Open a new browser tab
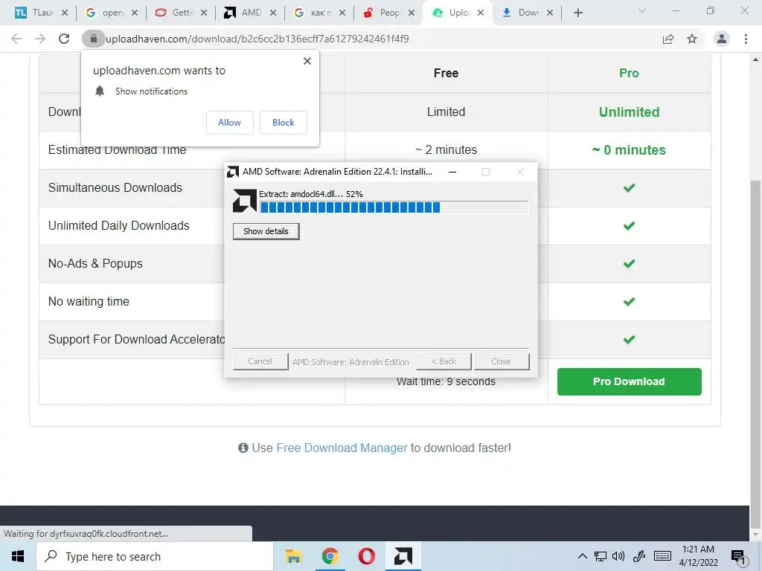This screenshot has width=762, height=571. (577, 13)
